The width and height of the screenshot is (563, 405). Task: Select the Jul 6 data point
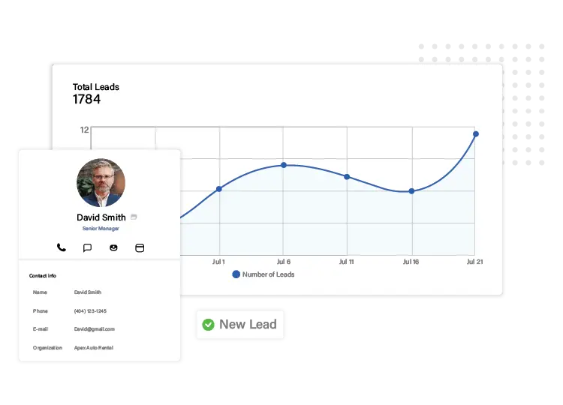[x=283, y=165]
